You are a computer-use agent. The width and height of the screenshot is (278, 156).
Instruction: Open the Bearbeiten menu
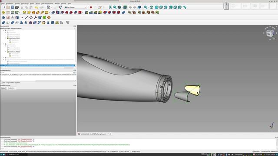click(x=10, y=3)
